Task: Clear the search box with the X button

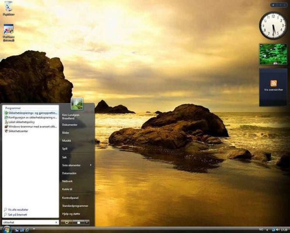Action: pos(56,222)
